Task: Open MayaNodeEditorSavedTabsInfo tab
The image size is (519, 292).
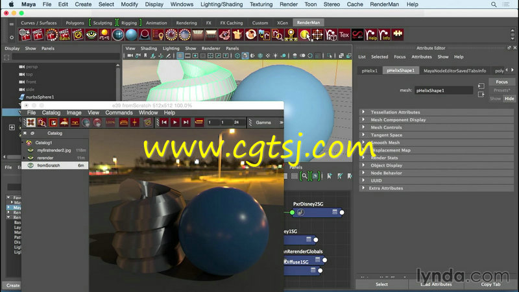Action: coord(455,71)
